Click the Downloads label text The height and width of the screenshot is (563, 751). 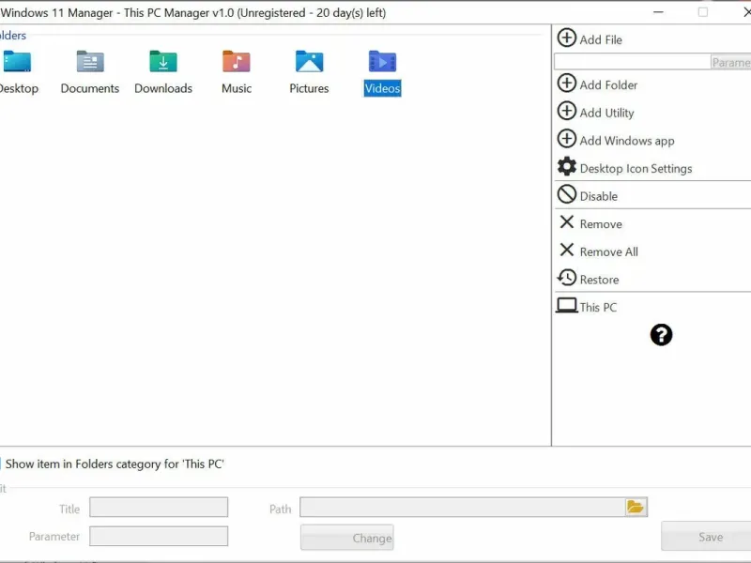(163, 88)
